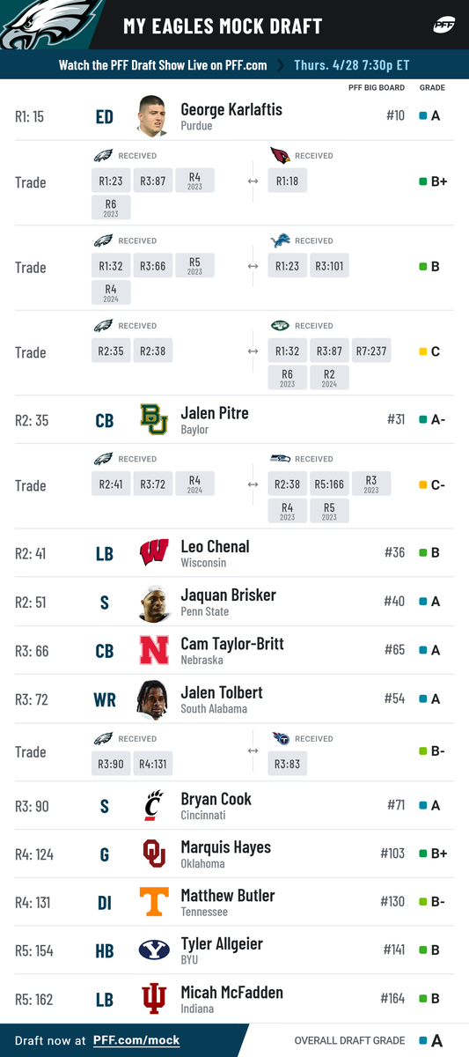Select the R1:18 pick chip Cardinals received
The width and height of the screenshot is (469, 1057).
tap(287, 181)
